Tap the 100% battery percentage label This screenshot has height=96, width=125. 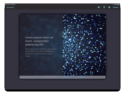pos(116,4)
